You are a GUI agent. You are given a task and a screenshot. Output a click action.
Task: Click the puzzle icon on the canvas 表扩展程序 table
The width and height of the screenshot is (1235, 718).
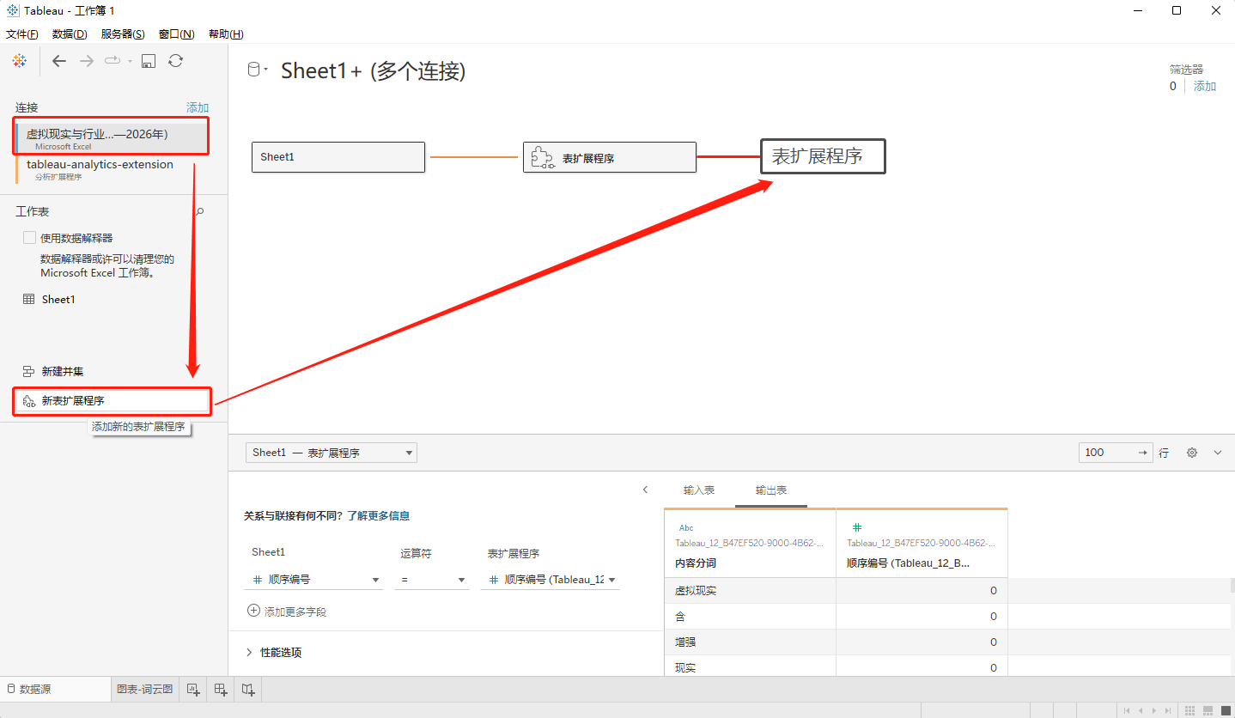[x=543, y=158]
